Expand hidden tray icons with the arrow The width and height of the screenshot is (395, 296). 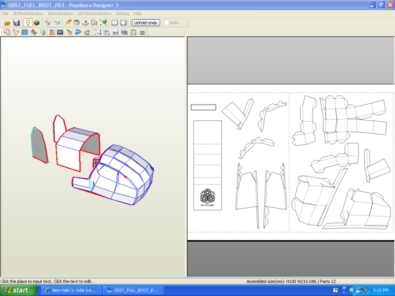click(x=352, y=291)
